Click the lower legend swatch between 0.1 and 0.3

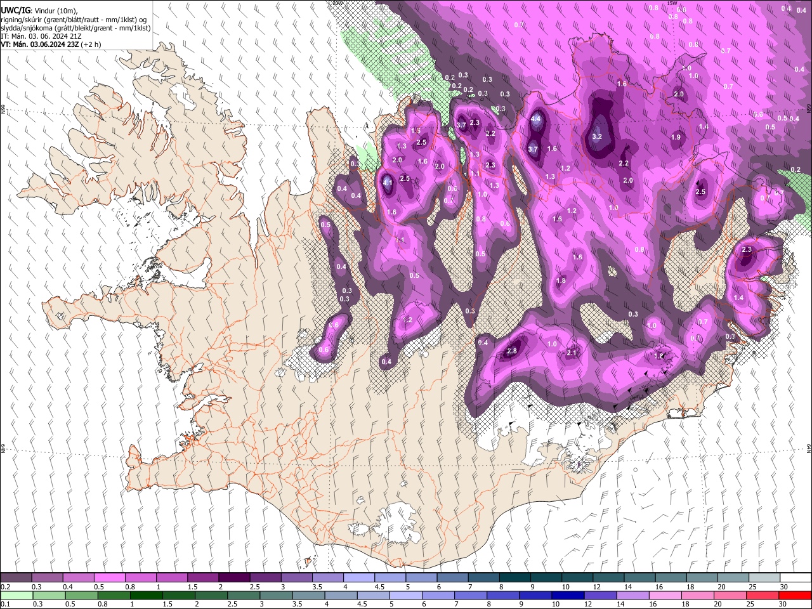16,595
